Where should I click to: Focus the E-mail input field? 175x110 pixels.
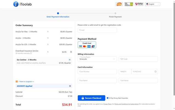click(97, 30)
